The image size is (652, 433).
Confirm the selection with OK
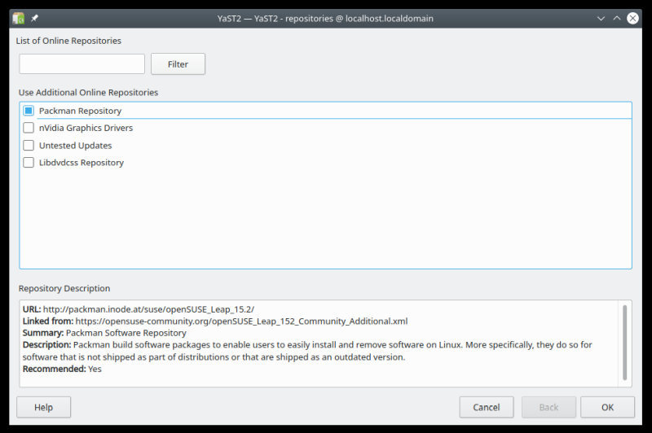pos(607,407)
